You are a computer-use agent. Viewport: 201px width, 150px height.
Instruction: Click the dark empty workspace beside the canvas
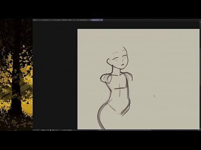[55, 75]
